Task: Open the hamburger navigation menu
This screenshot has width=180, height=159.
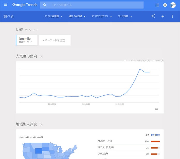Action: click(x=6, y=5)
